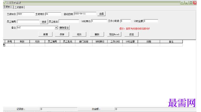Viewport: 201px width, 112px height.
Task: Click the 序号 column header
Action: tap(10, 42)
